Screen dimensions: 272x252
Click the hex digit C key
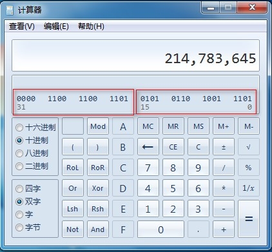(123, 168)
